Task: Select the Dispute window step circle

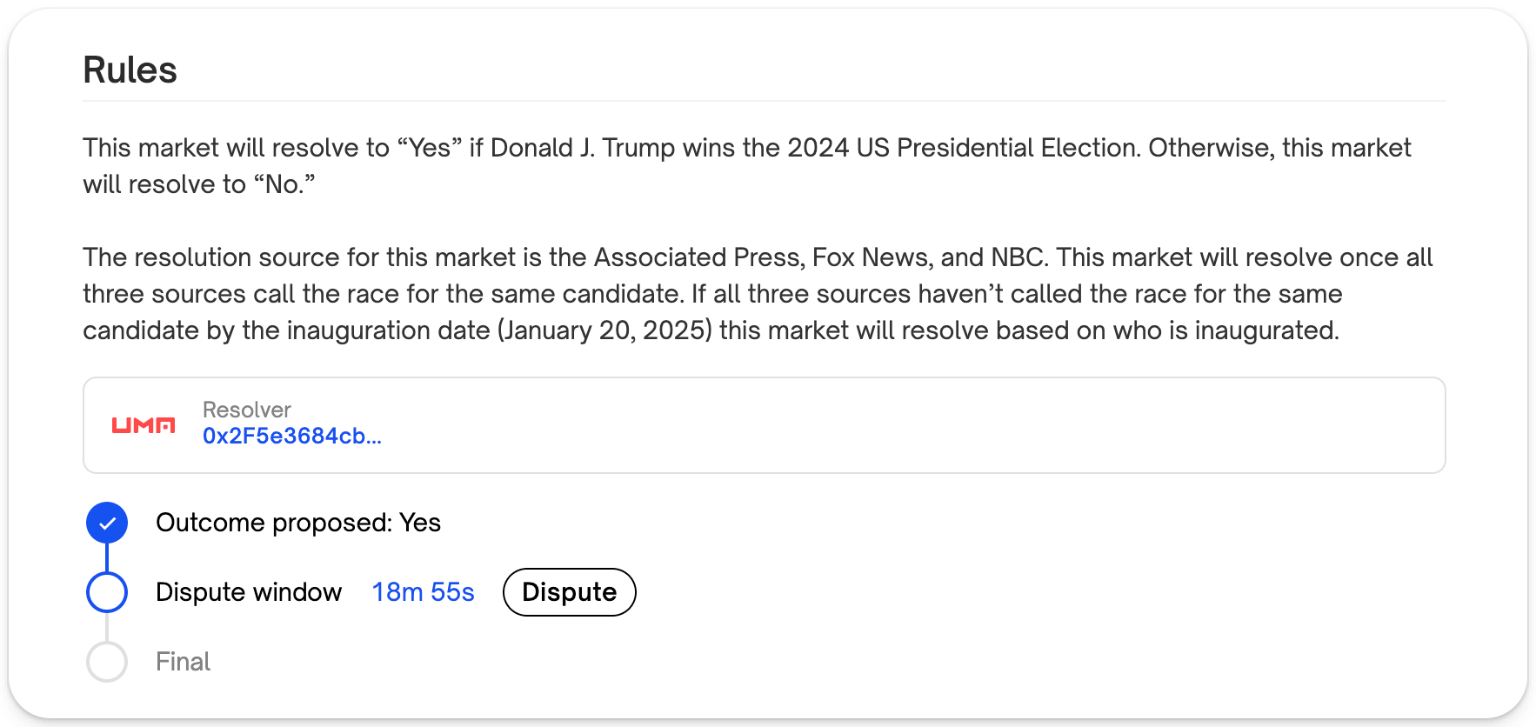Action: [x=107, y=592]
